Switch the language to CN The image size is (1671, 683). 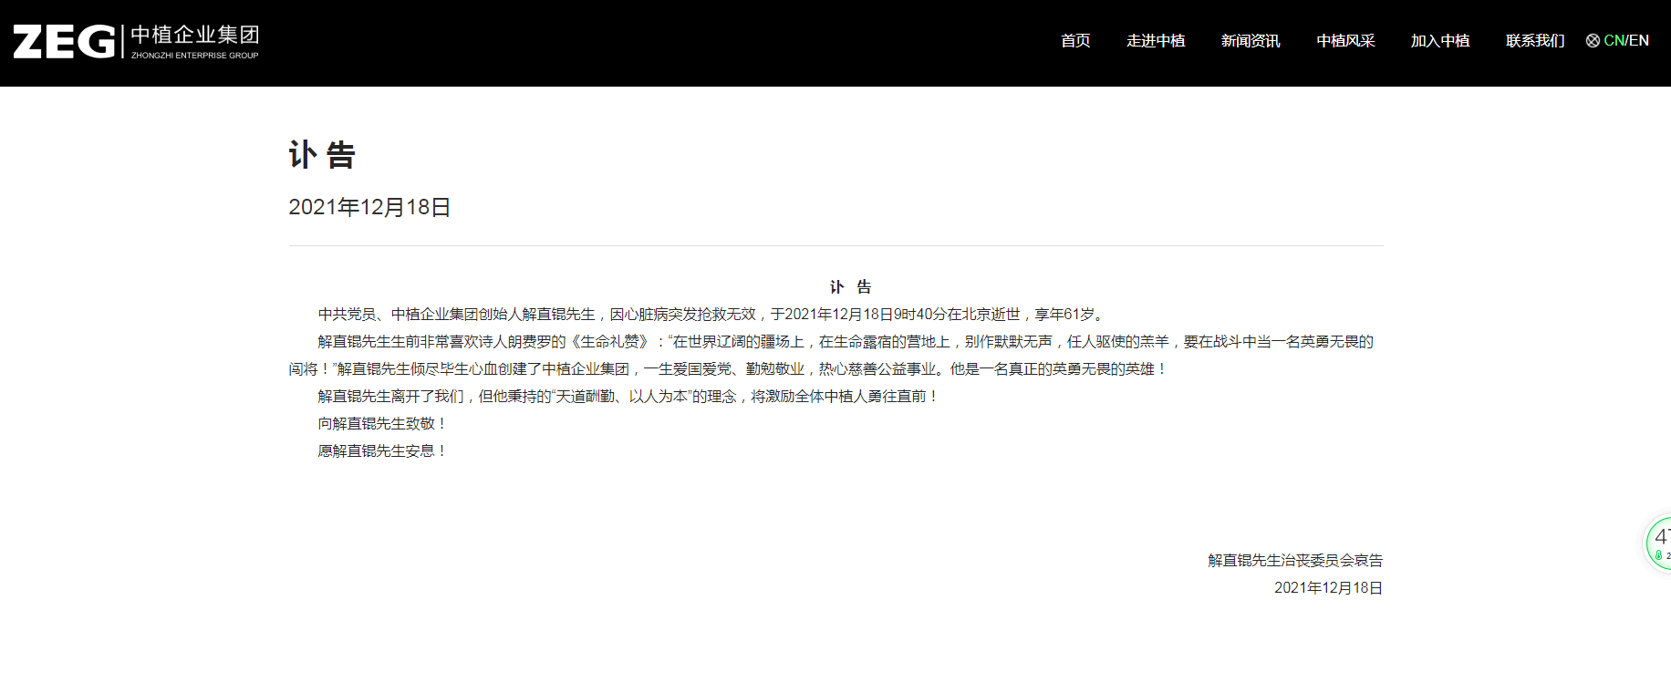[x=1613, y=41]
